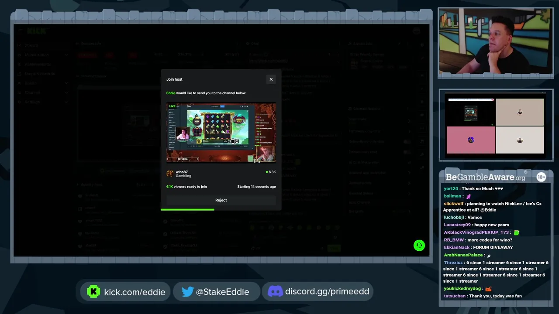Open the Followers only chat chevron
559x314 pixels.
pyautogui.click(x=409, y=131)
